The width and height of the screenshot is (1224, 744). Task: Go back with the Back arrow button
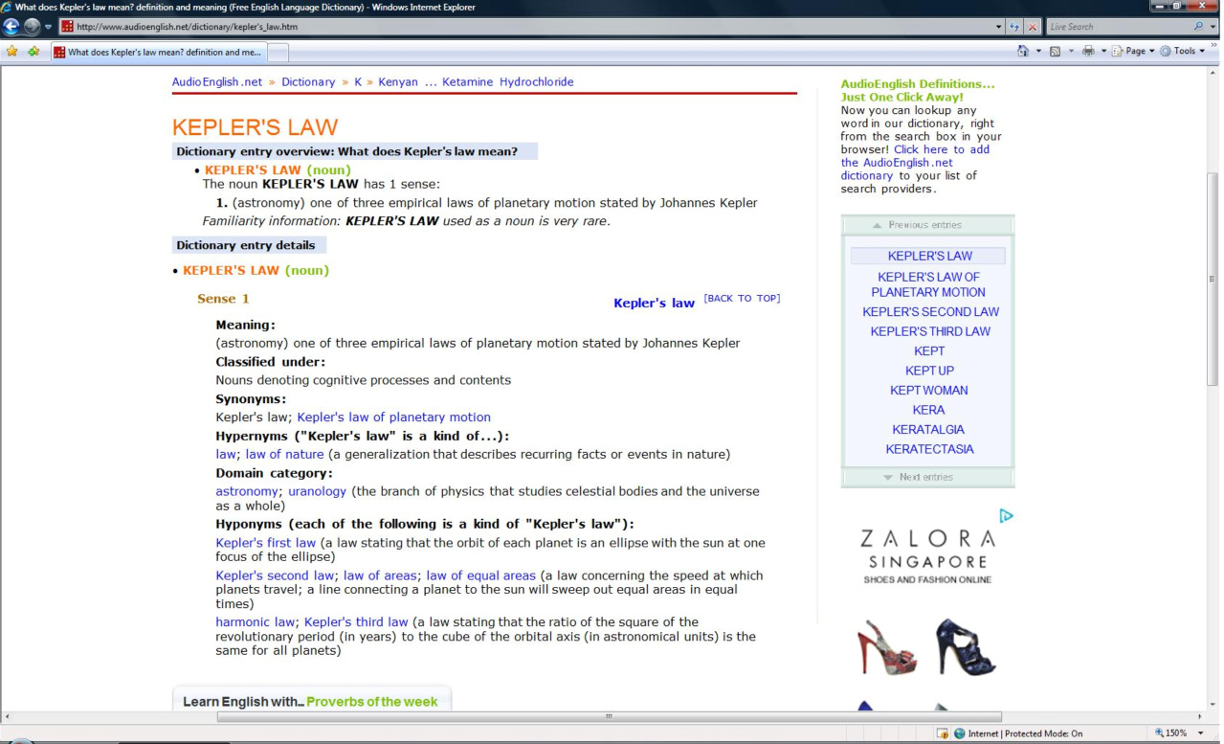tap(12, 27)
